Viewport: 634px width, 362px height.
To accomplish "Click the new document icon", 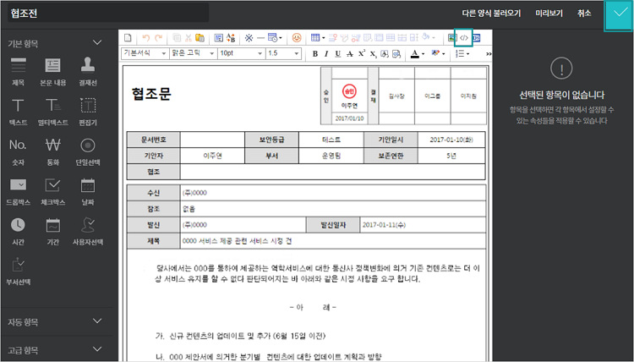I will tap(128, 37).
